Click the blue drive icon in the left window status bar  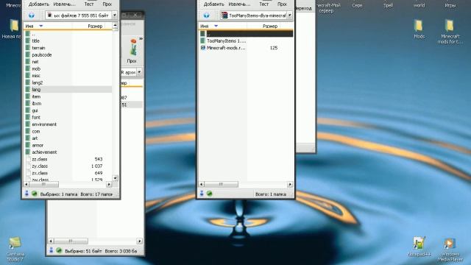click(x=26, y=194)
